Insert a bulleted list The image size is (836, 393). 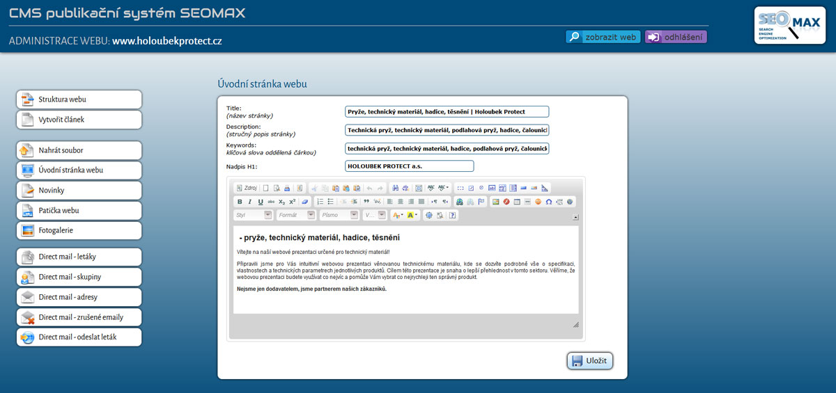[330, 202]
